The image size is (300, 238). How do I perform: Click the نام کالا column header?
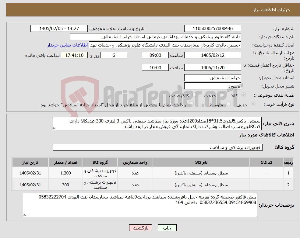pos(201,162)
